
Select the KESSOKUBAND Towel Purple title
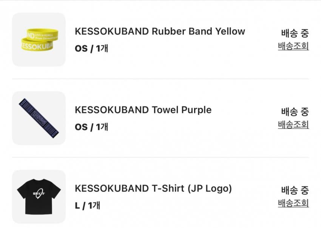pos(143,110)
